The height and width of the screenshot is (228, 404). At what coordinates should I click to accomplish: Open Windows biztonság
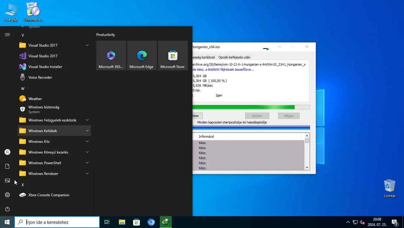[x=54, y=109]
